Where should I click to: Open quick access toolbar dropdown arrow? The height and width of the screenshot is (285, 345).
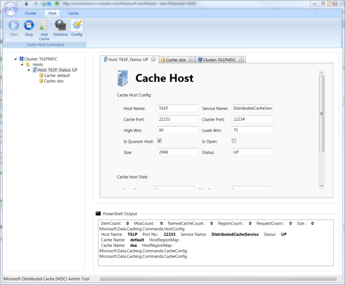(x=26, y=4)
